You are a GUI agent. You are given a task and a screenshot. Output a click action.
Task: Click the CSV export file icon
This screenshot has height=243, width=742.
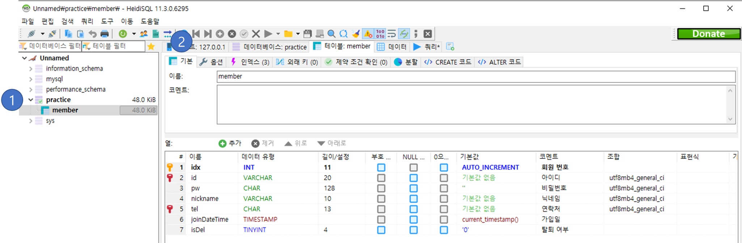pos(156,34)
